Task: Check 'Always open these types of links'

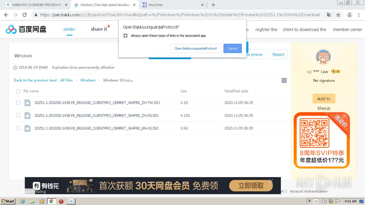Action: point(125,36)
